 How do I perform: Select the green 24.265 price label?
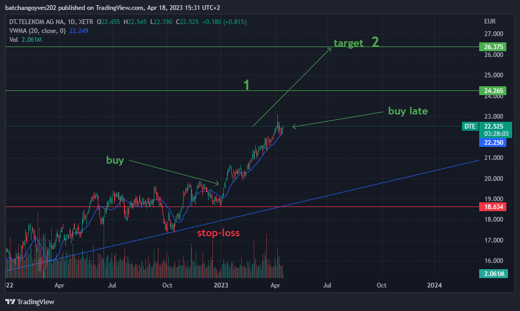click(x=493, y=91)
